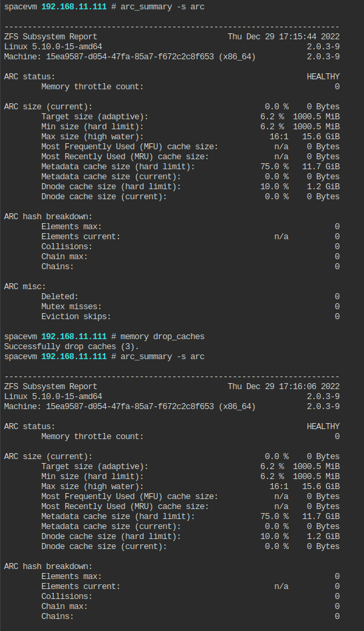This screenshot has height=631, width=364.
Task: Click the first 'Linux 5.10.0-15-amd64' line
Action: pos(53,47)
